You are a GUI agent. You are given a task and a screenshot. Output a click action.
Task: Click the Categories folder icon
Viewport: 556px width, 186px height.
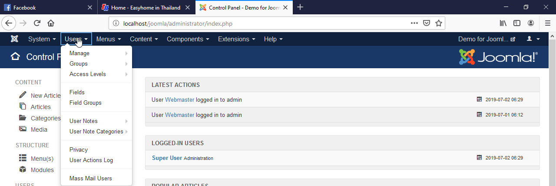click(23, 118)
